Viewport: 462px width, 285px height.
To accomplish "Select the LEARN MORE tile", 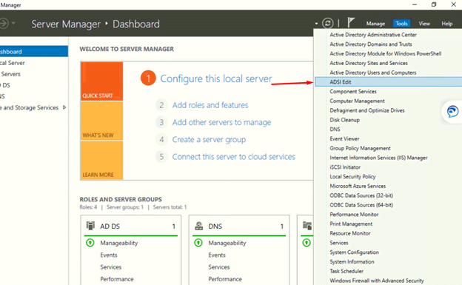I will coord(101,160).
